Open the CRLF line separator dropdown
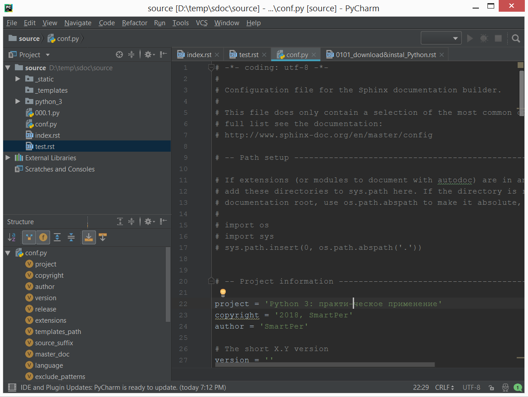Viewport: 528px width, 397px height. click(444, 387)
